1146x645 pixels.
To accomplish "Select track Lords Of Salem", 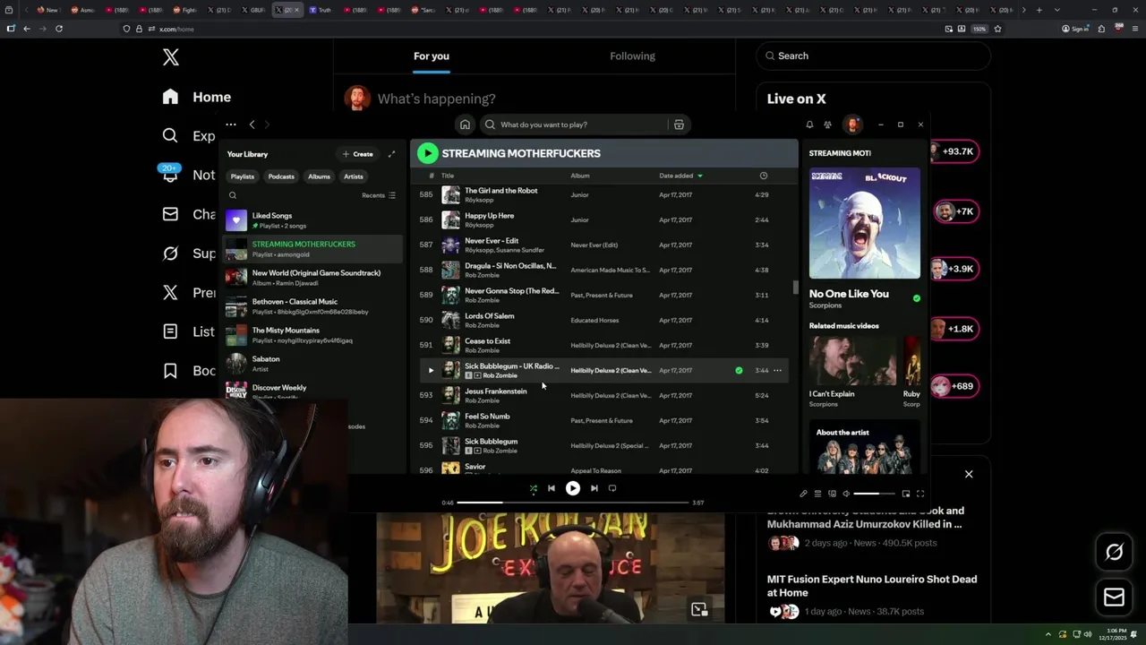I will (490, 316).
